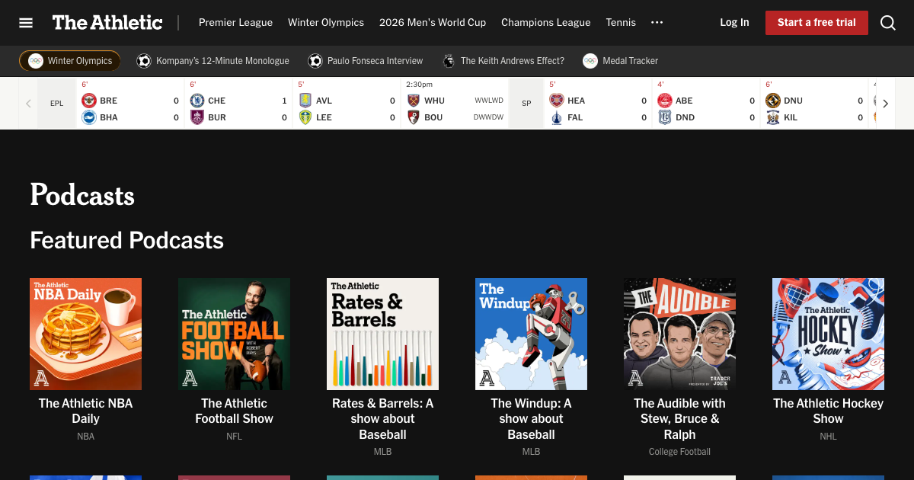
Task: Open the Winter Olympics rings icon pill
Action: (x=36, y=60)
